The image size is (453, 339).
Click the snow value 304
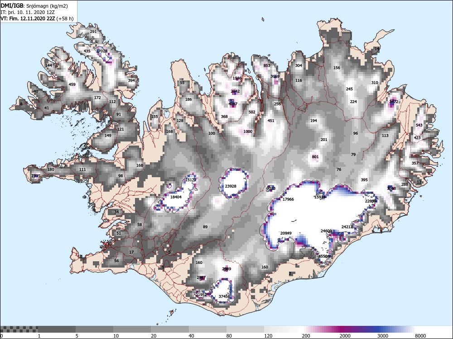click(x=299, y=66)
